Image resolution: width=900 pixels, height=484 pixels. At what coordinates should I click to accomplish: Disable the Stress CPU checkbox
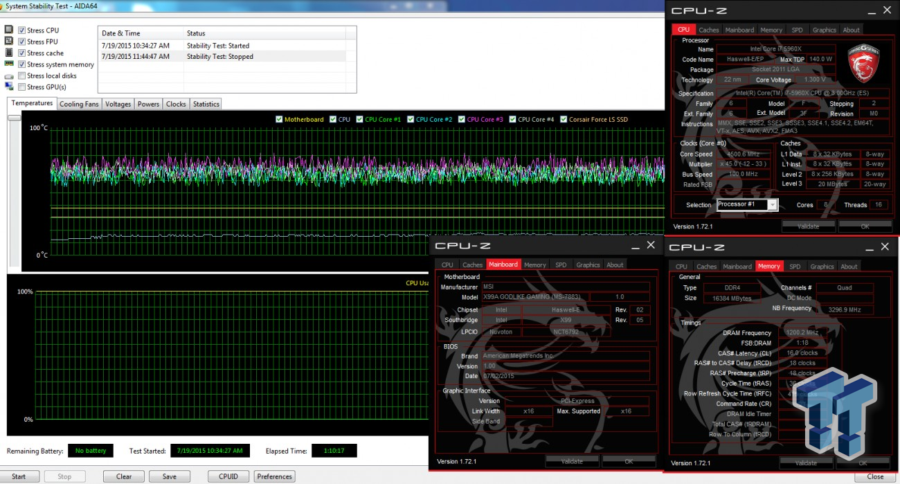[x=22, y=30]
